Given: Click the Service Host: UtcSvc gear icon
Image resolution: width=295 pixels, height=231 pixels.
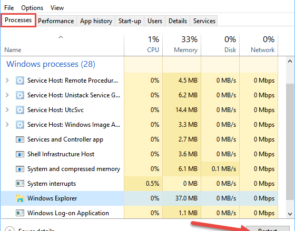Looking at the screenshot, I should (x=20, y=110).
